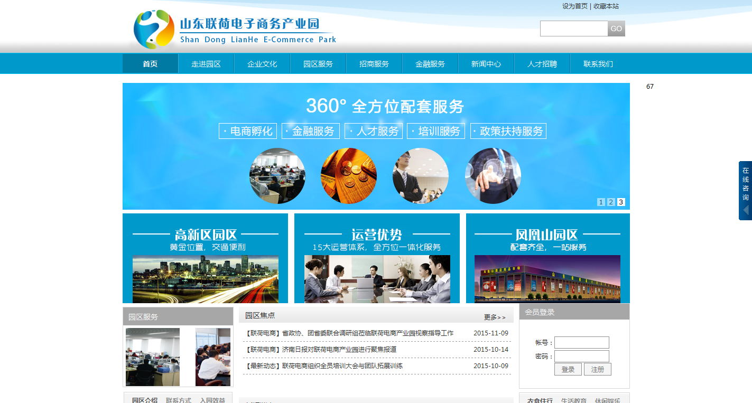Go to the 人才招聘 page
The height and width of the screenshot is (403, 752).
click(x=542, y=64)
